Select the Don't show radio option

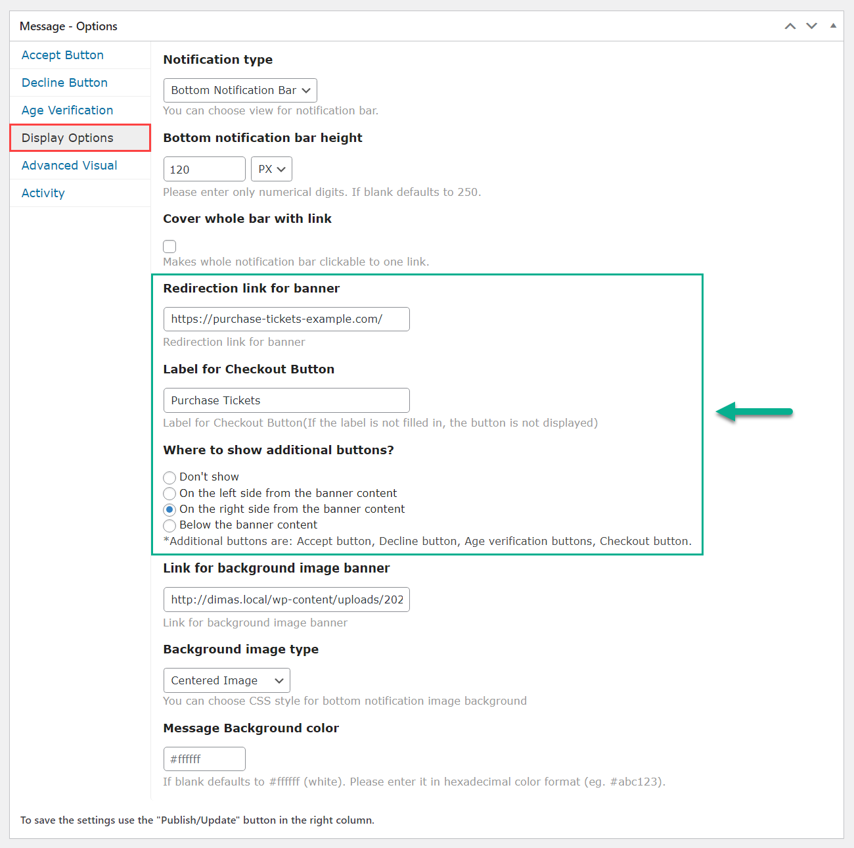tap(169, 478)
